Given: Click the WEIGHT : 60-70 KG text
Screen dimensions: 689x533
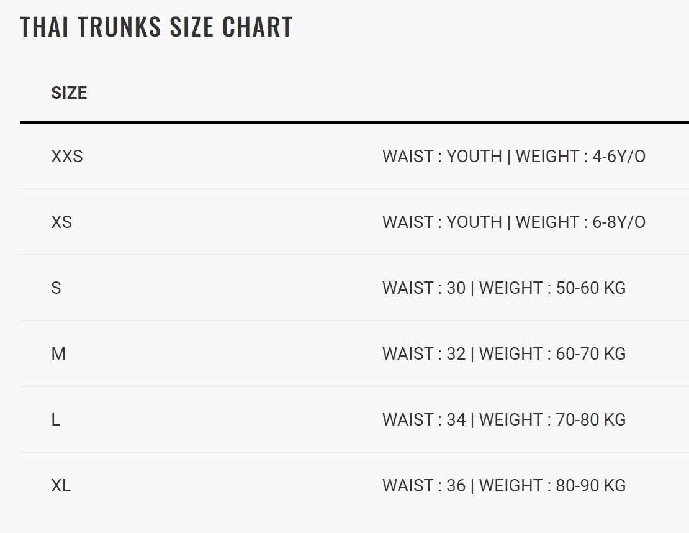Looking at the screenshot, I should coord(552,354).
